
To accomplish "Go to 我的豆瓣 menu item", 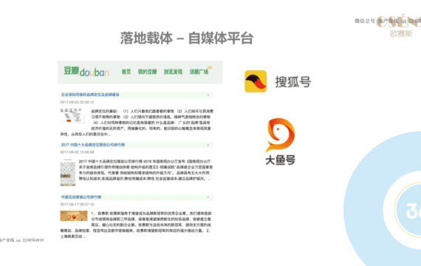I will click(148, 72).
